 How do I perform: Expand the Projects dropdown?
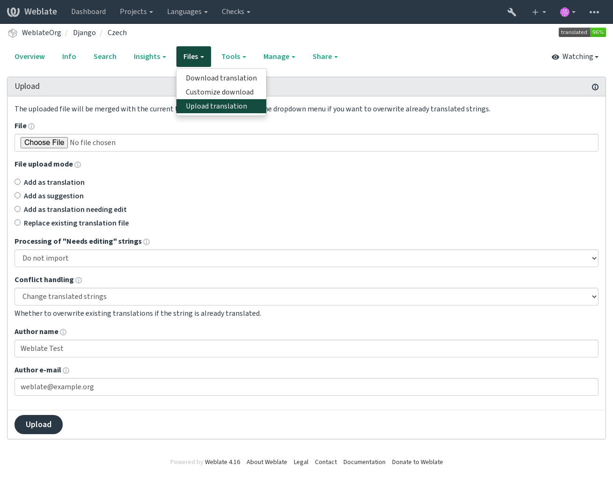(x=136, y=12)
